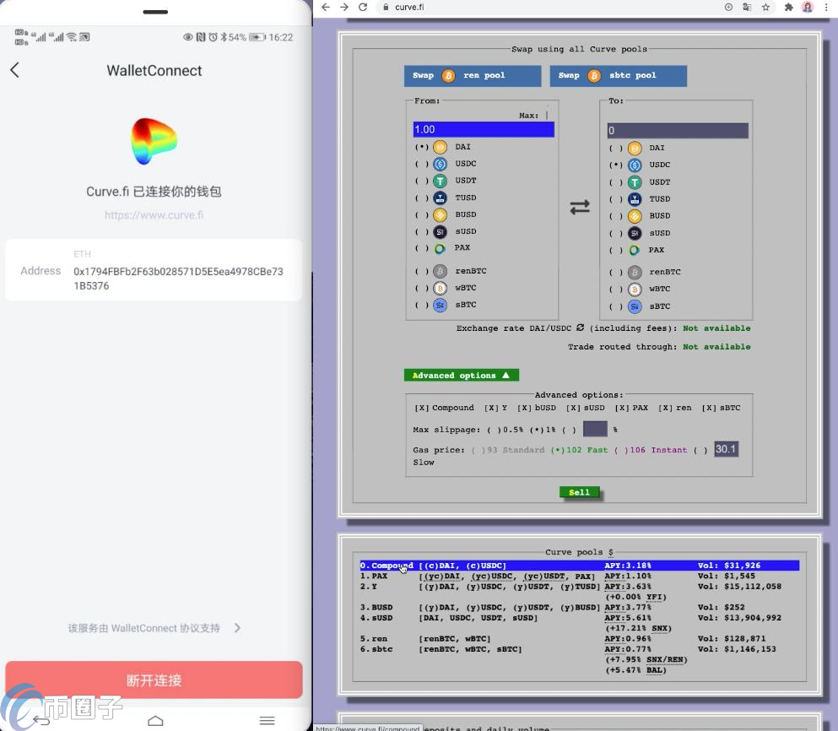The image size is (838, 731).
Task: Click the BUSD coin icon in From list
Action: 440,215
